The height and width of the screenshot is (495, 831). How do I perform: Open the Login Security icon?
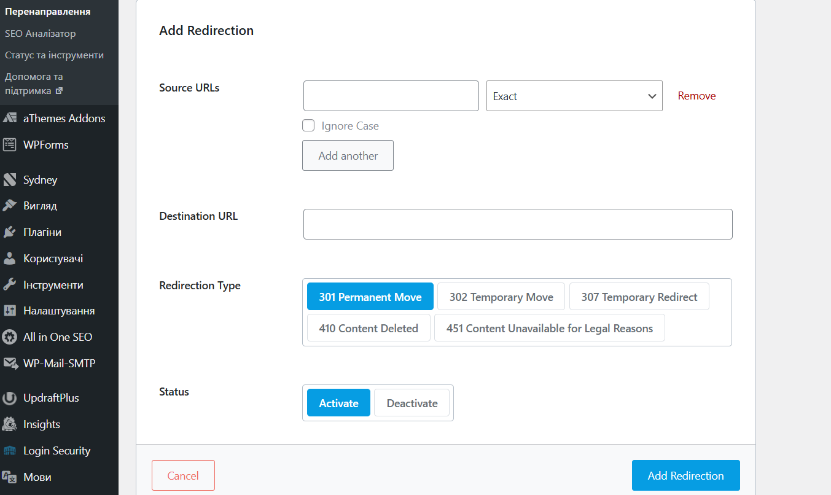(10, 451)
